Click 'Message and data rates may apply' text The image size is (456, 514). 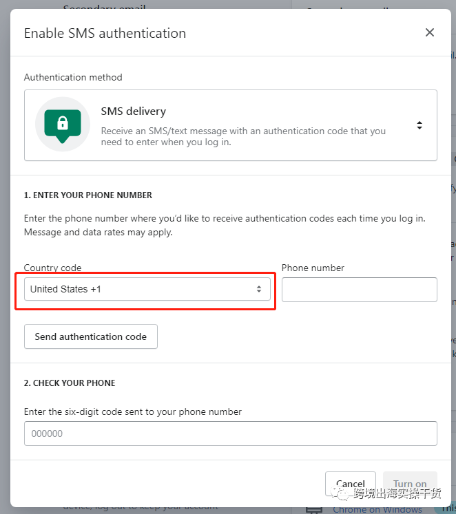click(x=98, y=232)
